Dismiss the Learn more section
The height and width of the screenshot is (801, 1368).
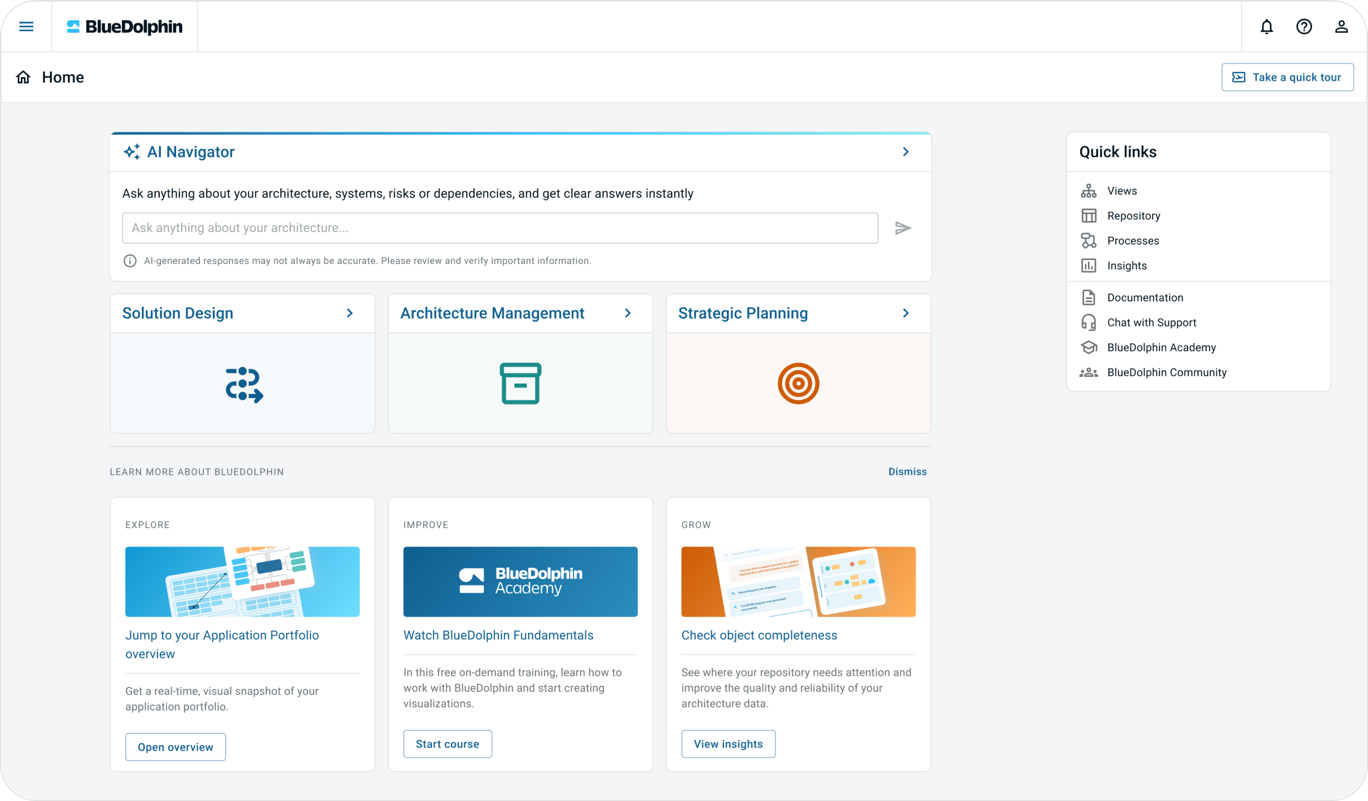[x=907, y=472]
